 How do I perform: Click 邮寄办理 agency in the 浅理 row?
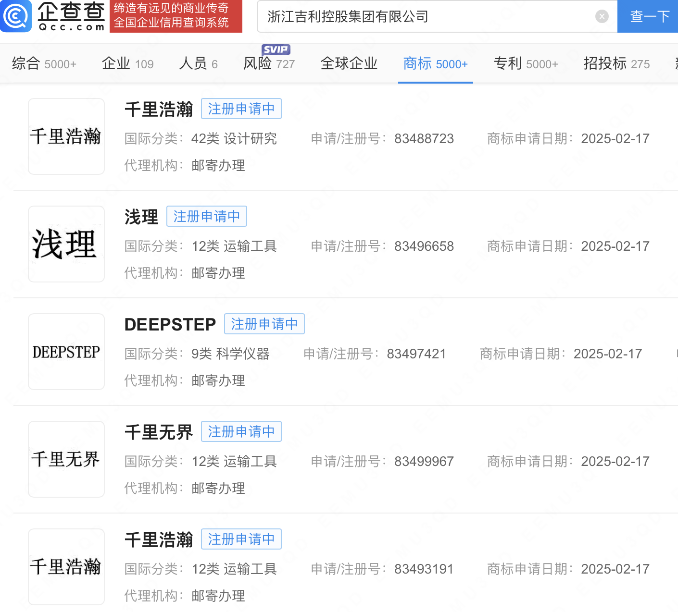click(x=218, y=273)
